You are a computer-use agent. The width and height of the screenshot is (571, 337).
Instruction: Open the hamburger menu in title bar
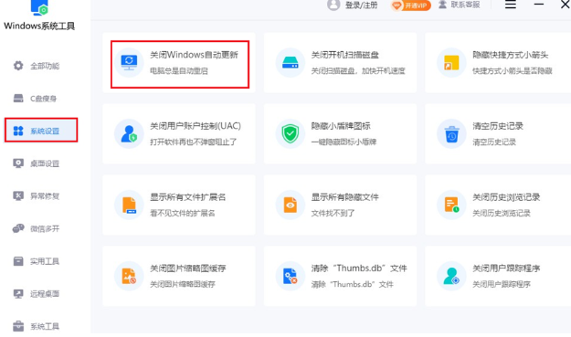coord(511,5)
